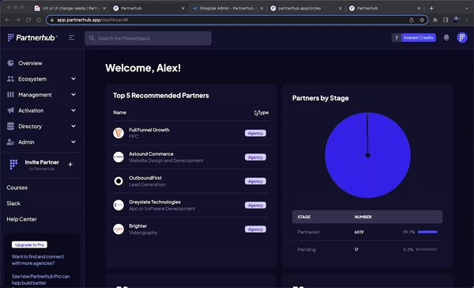Toggle the hamburger sidebar menu icon
The height and width of the screenshot is (288, 474).
click(72, 37)
